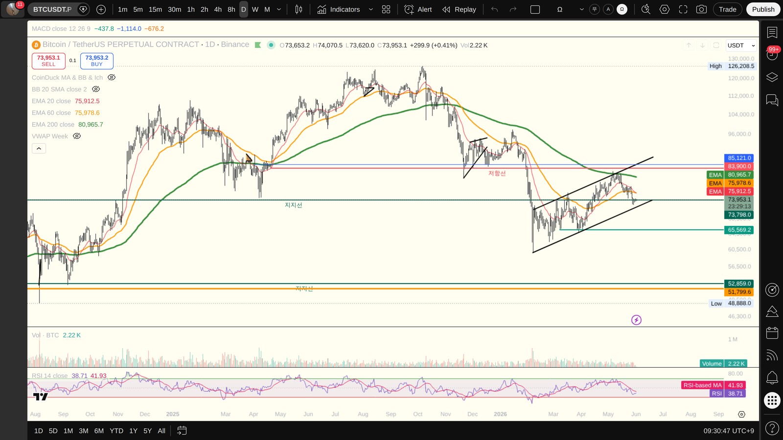Open the USDT currency dropdown
Screen dimensions: 783x440
pos(740,45)
